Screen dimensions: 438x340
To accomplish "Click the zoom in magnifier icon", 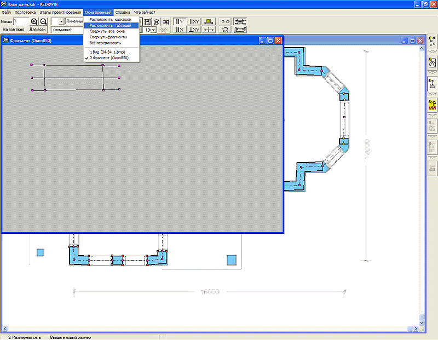I will coord(34,21).
